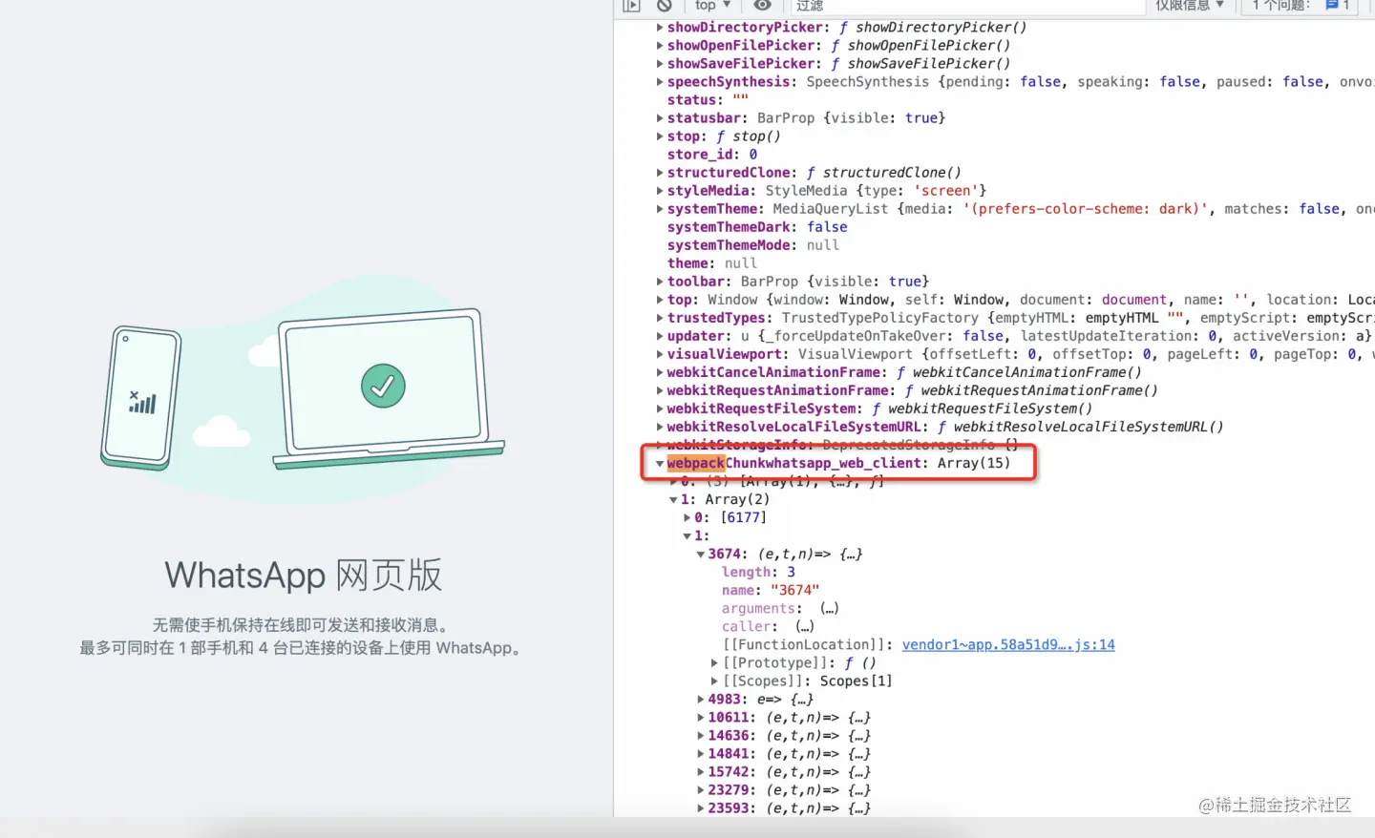Expand the visualViewport entry
This screenshot has width=1375, height=838.
tap(660, 354)
